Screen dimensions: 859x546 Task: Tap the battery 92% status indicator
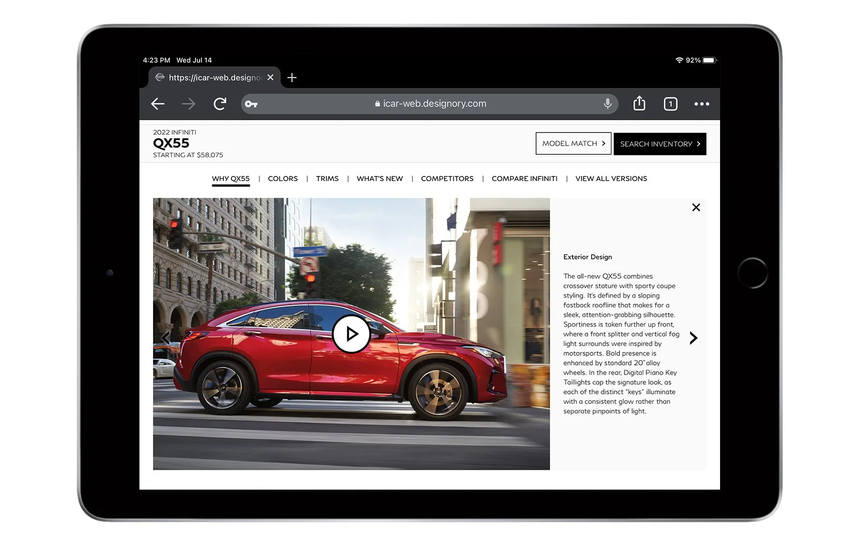tap(701, 60)
